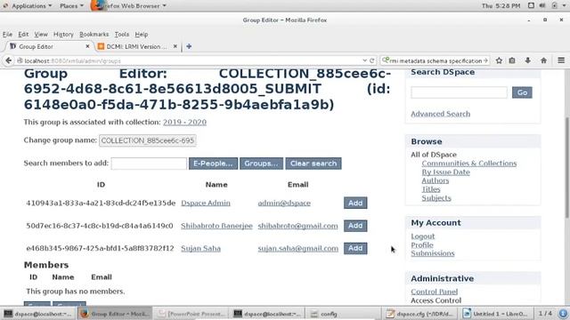Open the downloads arrow icon
The width and height of the screenshot is (570, 320).
[x=528, y=60]
